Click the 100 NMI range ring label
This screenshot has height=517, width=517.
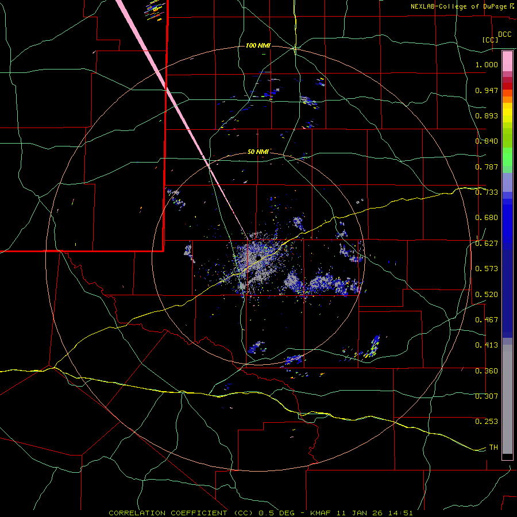click(x=258, y=45)
